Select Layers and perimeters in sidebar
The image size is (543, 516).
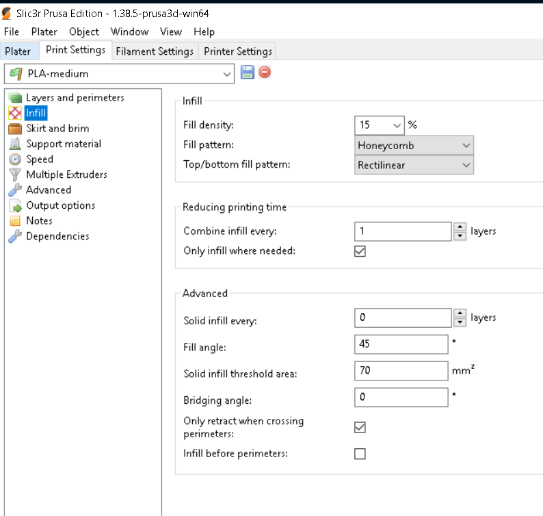click(75, 98)
